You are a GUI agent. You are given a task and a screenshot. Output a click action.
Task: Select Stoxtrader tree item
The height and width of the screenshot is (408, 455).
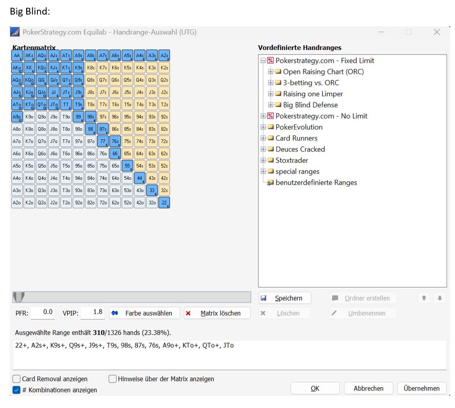(292, 160)
